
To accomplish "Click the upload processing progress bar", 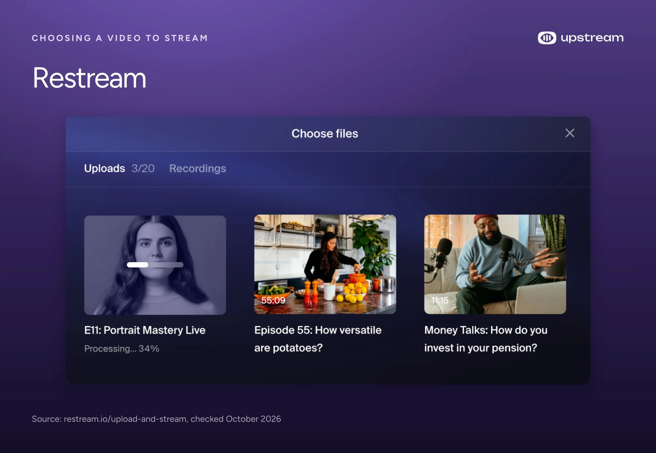I will coord(155,265).
